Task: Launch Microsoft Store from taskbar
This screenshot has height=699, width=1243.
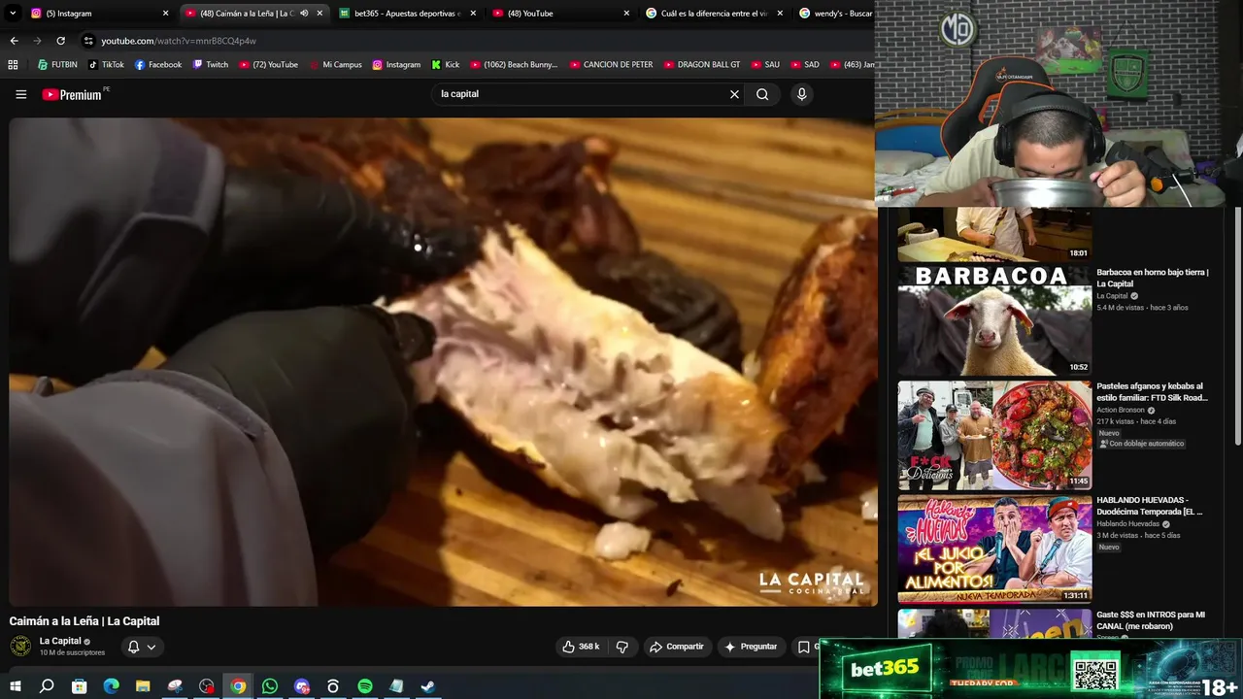Action: (79, 686)
